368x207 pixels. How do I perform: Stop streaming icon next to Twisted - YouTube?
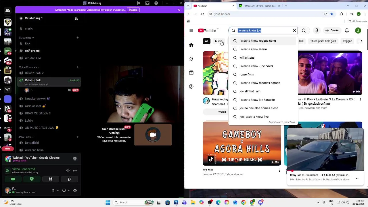pos(75,159)
